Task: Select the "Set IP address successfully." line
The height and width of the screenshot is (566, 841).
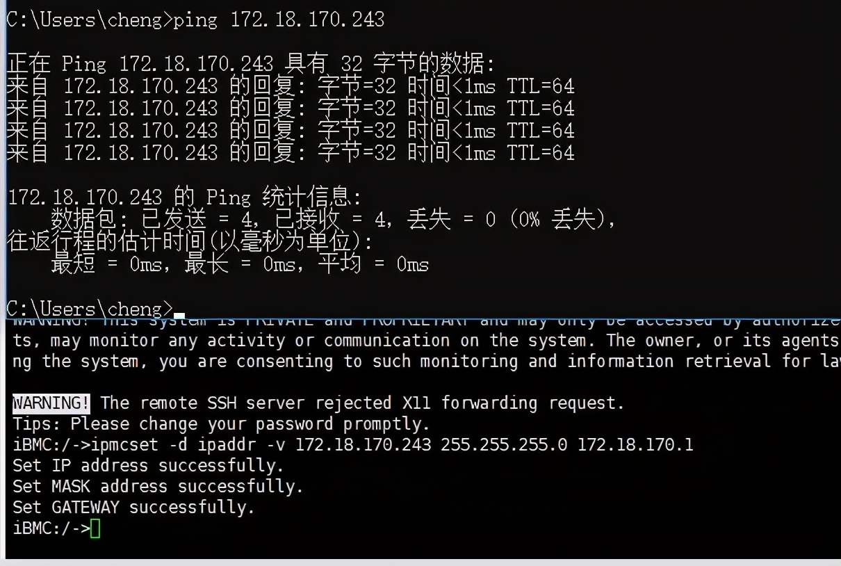Action: 148,465
